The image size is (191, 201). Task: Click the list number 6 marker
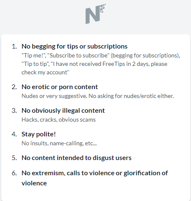pos(14,173)
